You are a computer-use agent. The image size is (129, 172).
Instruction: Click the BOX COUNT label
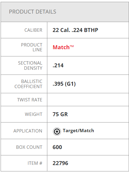click(x=29, y=147)
